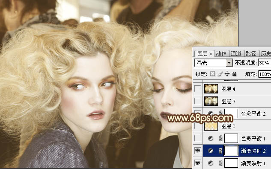Show the 色彩平衡 1 layer
The image size is (271, 169).
[197, 138]
